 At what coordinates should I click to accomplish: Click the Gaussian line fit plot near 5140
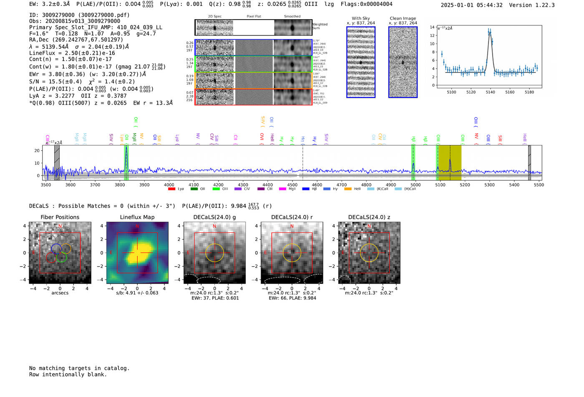click(x=489, y=57)
